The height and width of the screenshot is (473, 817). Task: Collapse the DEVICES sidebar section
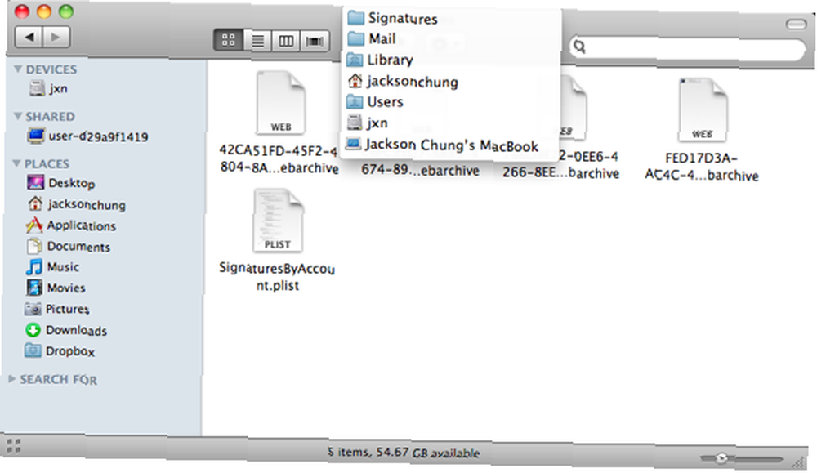[x=18, y=69]
